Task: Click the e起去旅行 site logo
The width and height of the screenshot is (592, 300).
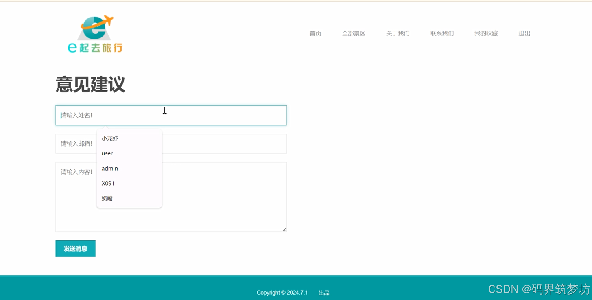Action: (95, 34)
